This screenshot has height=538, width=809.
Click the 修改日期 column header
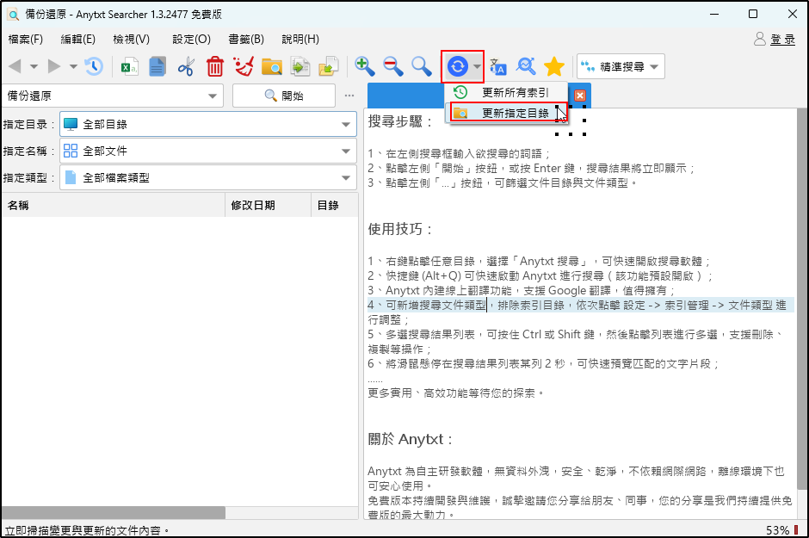[x=252, y=206]
